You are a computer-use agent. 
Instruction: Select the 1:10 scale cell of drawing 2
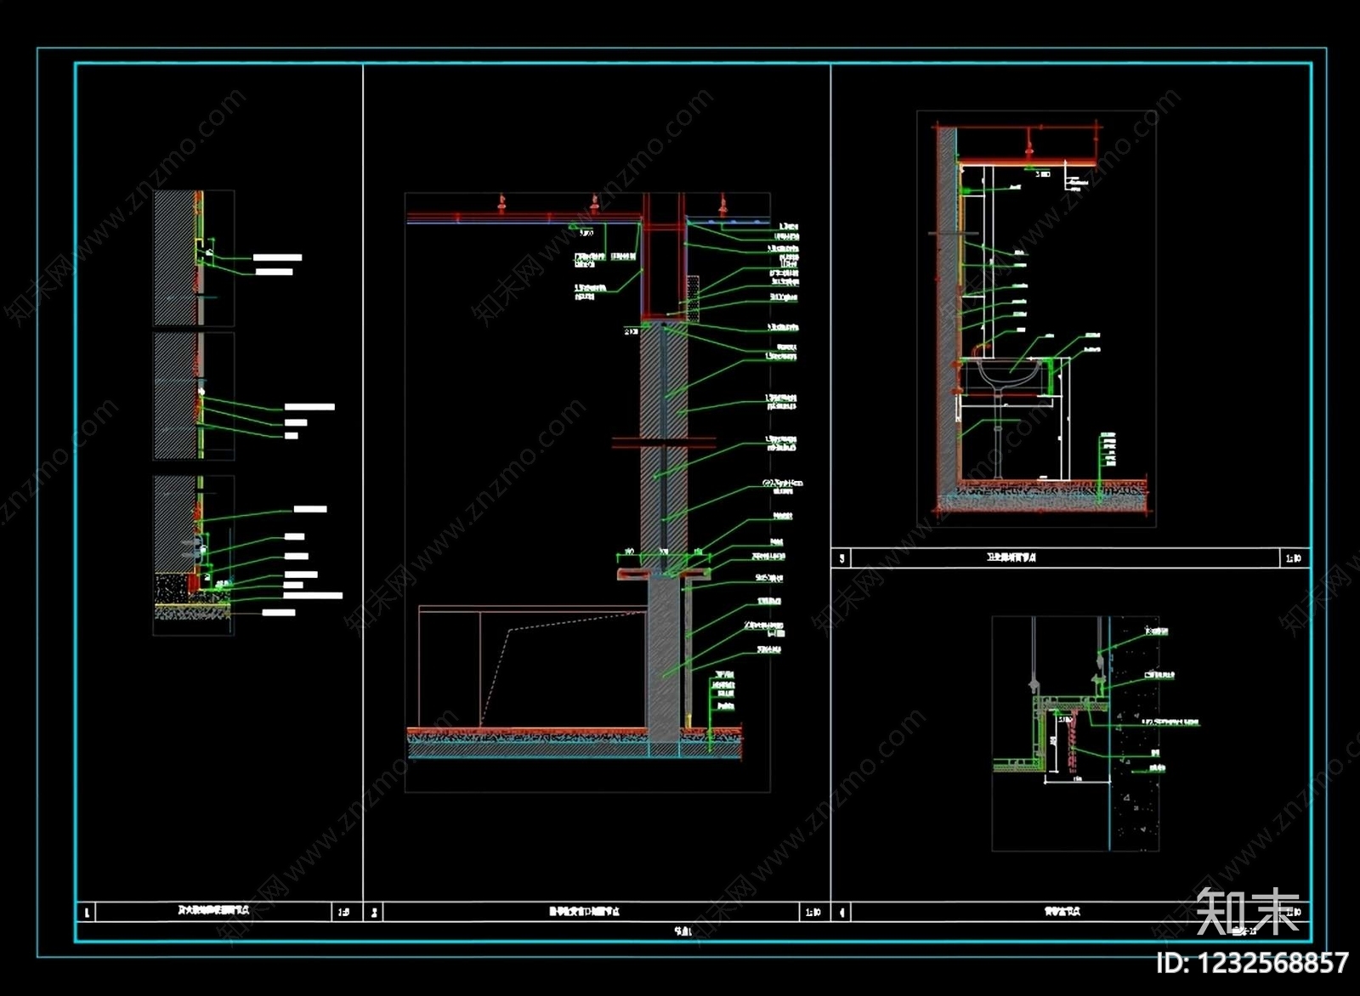814,913
